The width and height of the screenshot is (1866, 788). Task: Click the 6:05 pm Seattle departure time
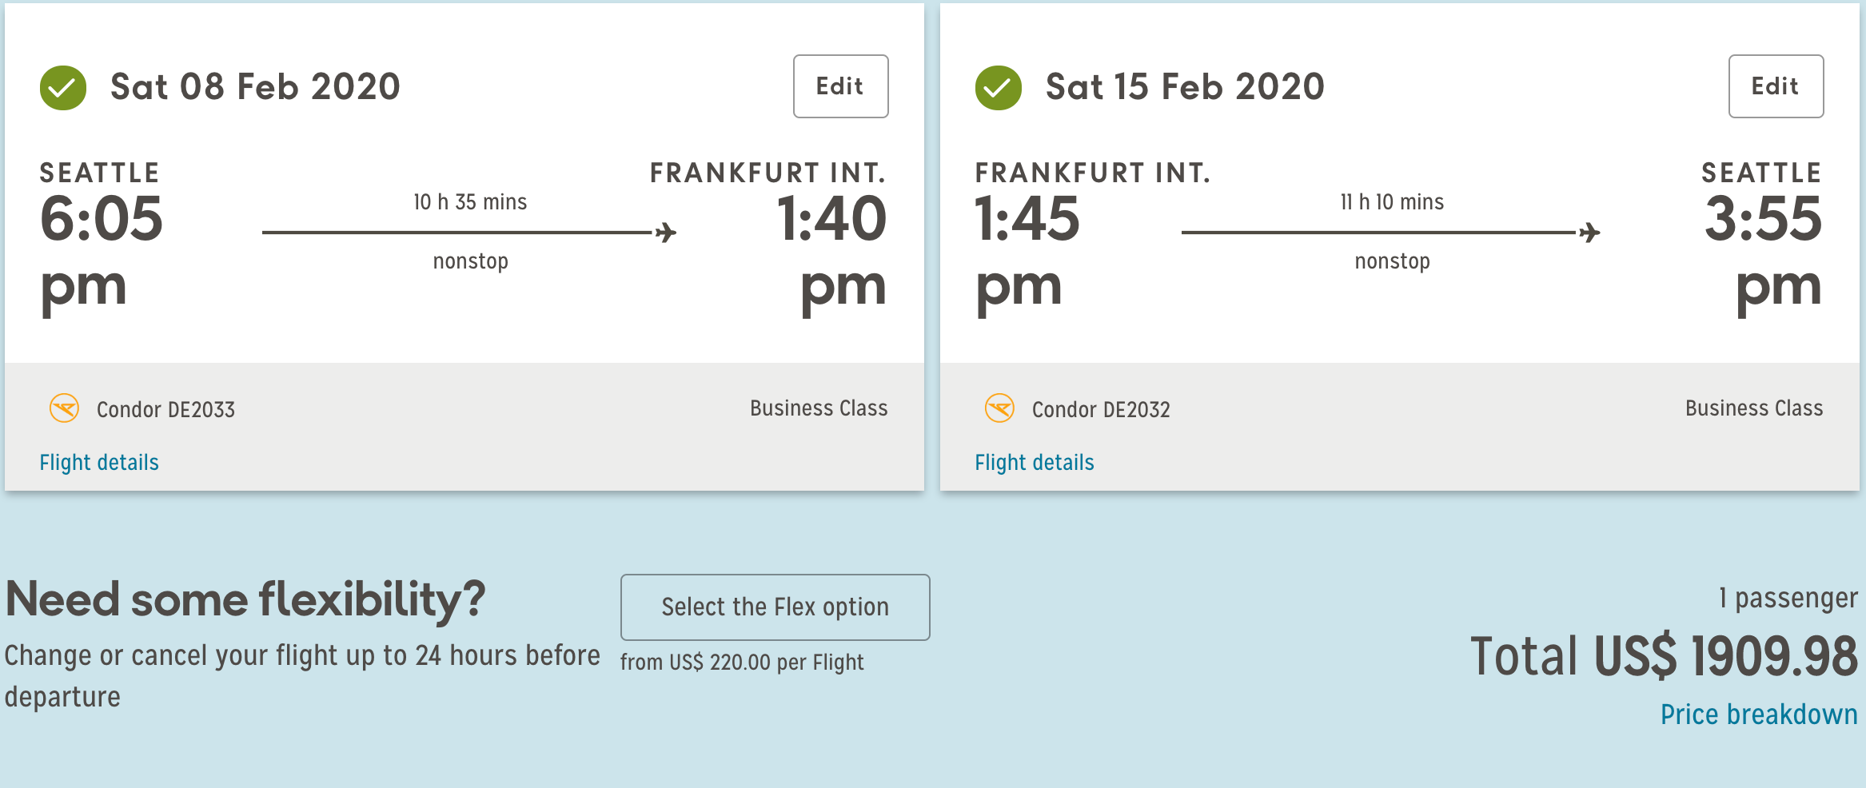tap(102, 249)
